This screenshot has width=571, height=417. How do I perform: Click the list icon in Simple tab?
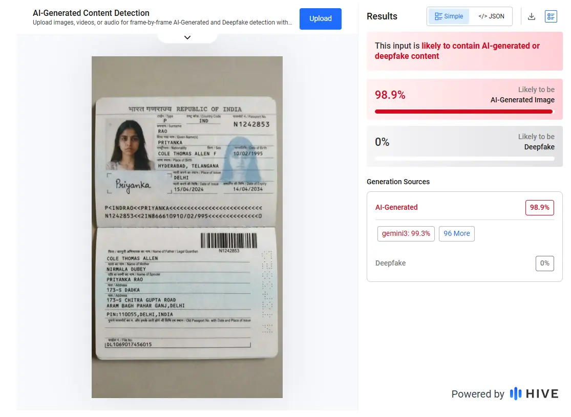[x=438, y=16]
